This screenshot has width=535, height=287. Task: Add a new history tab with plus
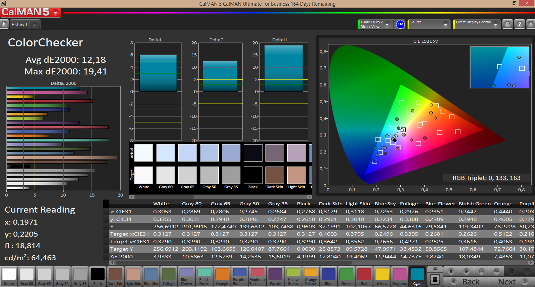[34, 25]
